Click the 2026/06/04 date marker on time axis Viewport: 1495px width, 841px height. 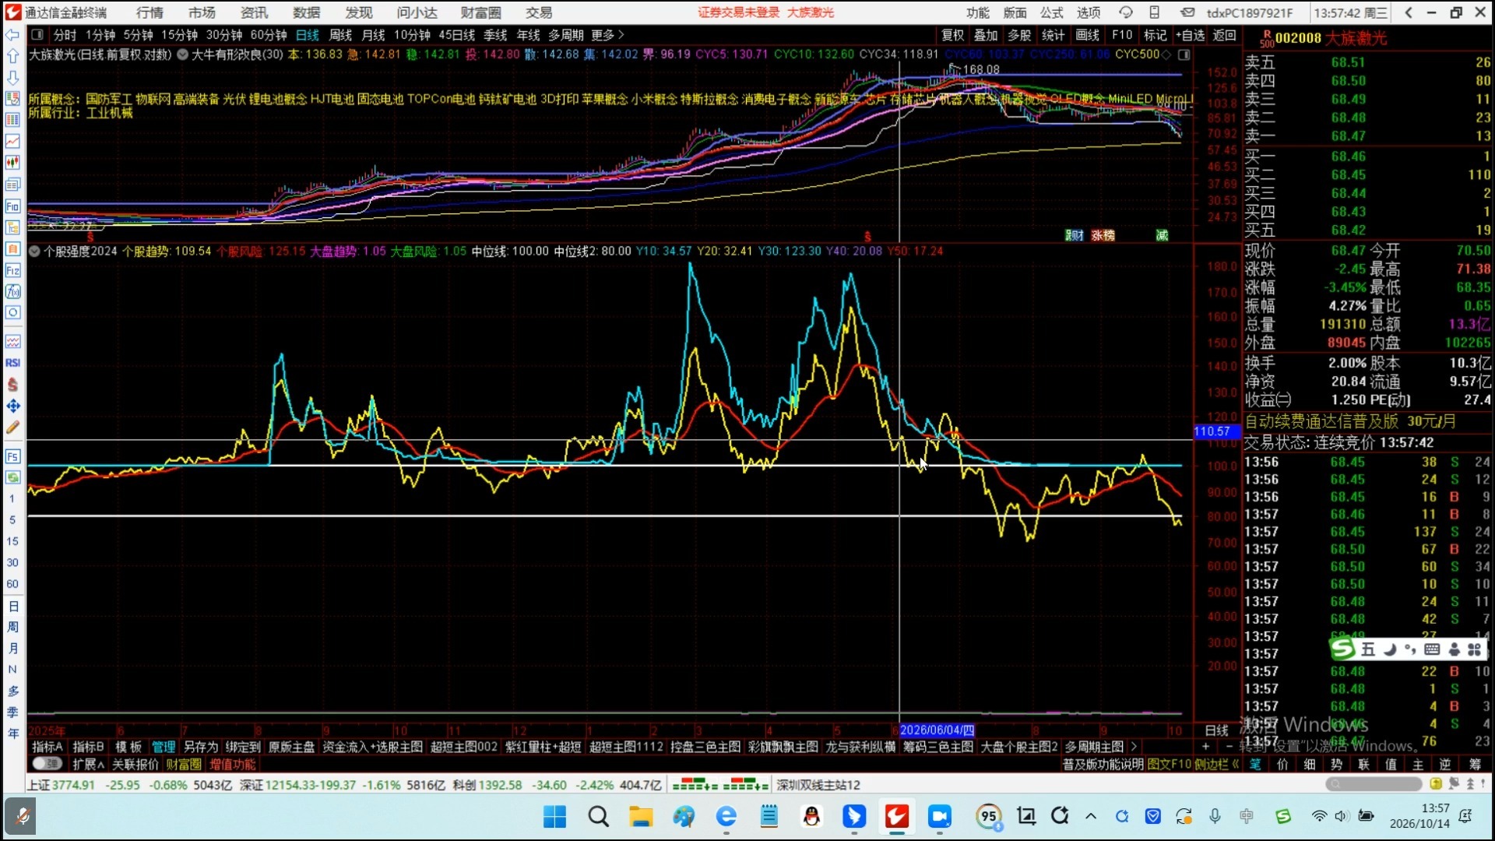click(937, 730)
